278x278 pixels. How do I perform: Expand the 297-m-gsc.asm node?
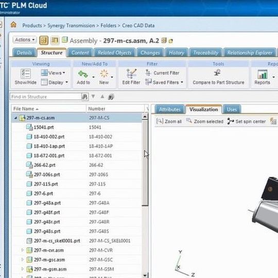(23, 259)
